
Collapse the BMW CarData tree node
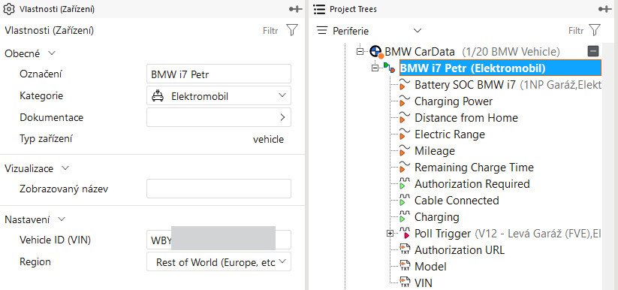(x=360, y=51)
